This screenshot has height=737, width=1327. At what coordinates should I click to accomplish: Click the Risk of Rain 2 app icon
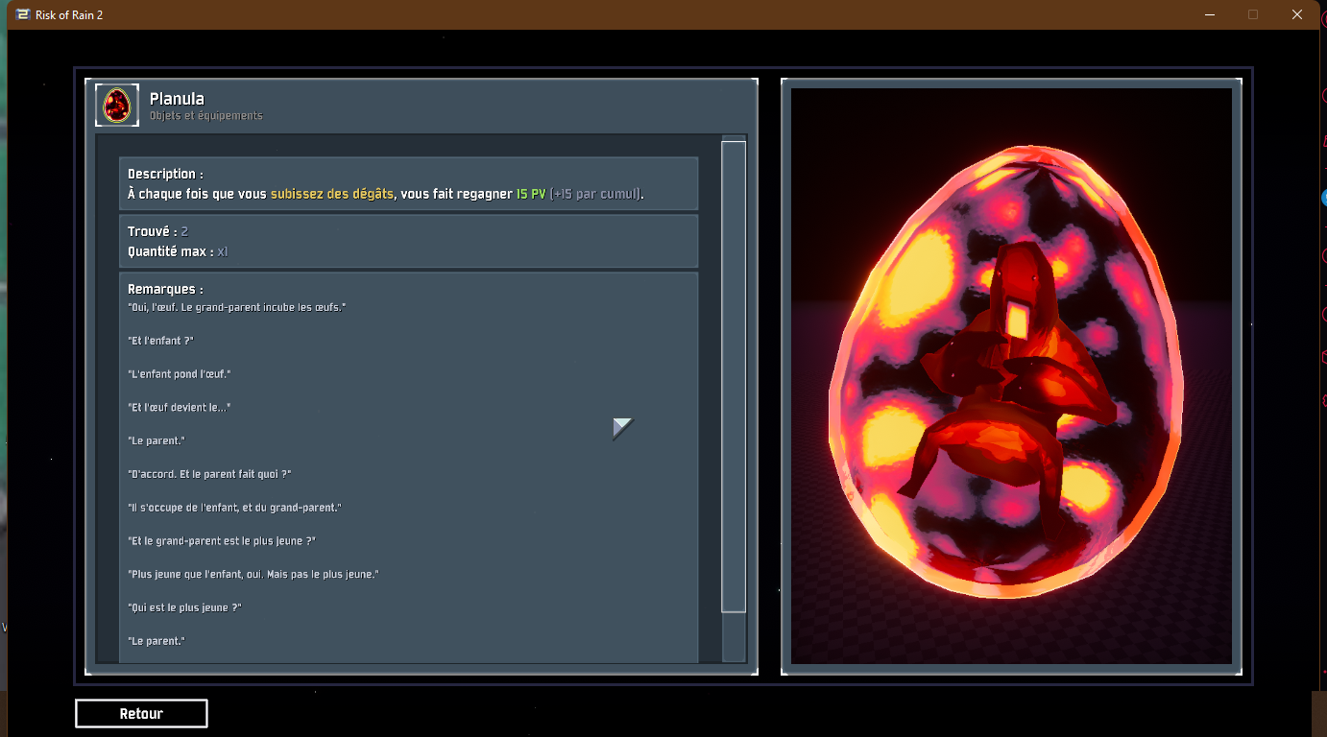[x=23, y=14]
